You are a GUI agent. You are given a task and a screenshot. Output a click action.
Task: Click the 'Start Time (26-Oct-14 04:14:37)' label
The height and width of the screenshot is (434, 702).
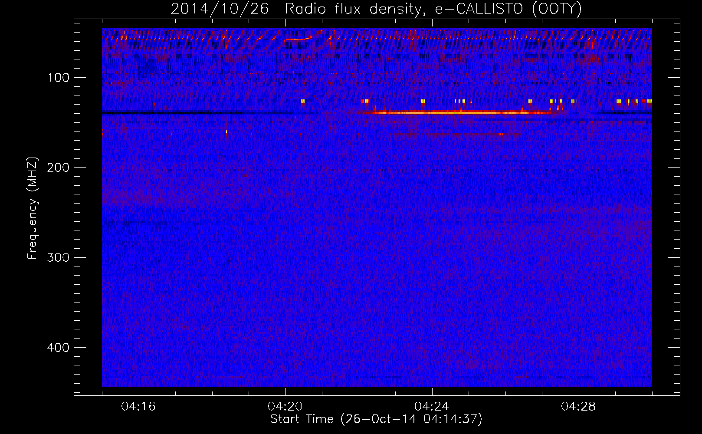pos(376,419)
